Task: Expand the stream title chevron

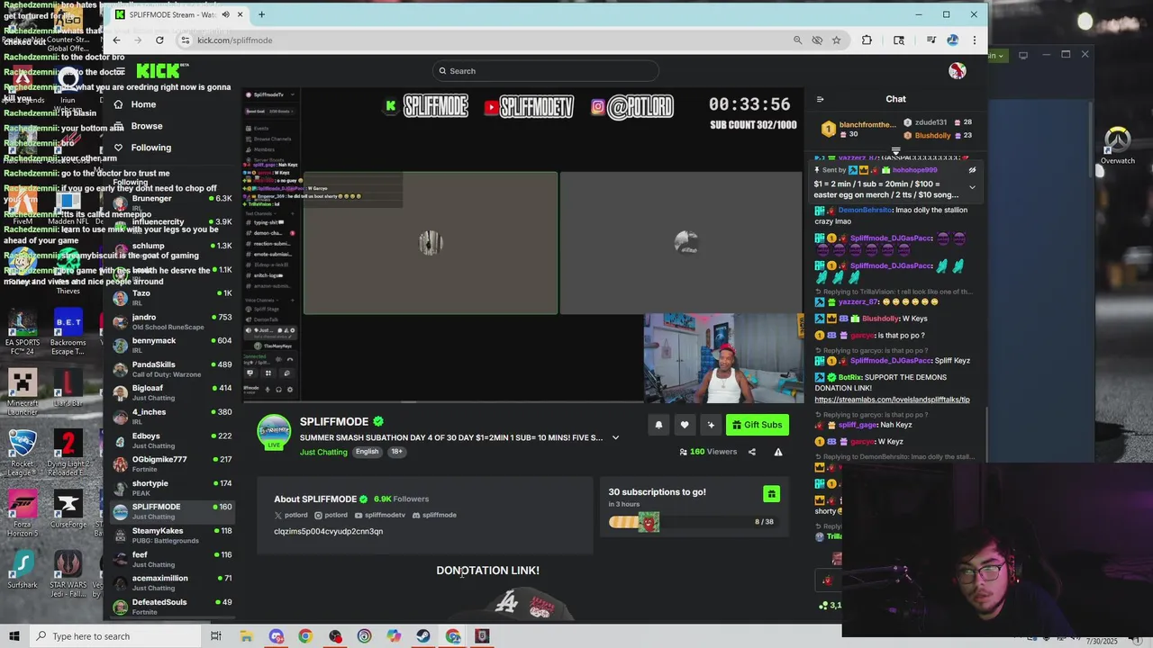Action: pyautogui.click(x=615, y=438)
